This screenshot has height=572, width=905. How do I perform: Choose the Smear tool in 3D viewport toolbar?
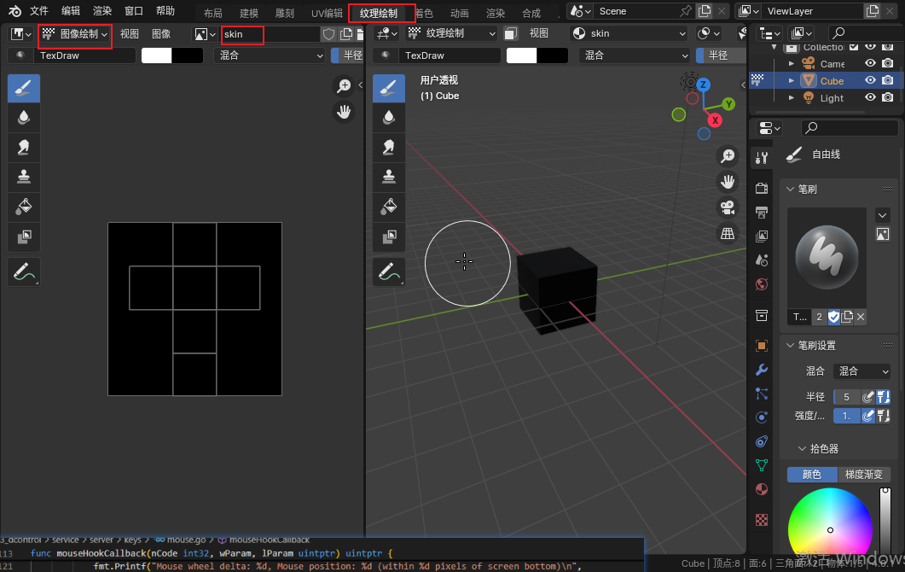[389, 147]
